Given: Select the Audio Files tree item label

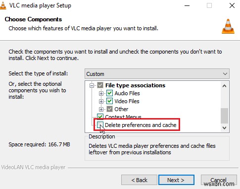Looking at the screenshot, I should 127,93.
